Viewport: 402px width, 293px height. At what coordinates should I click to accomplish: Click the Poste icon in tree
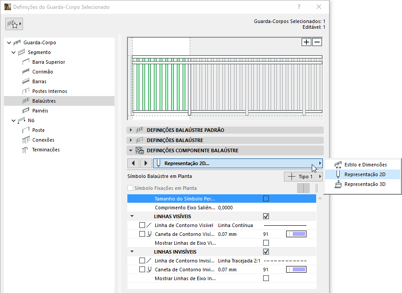pyautogui.click(x=26, y=130)
